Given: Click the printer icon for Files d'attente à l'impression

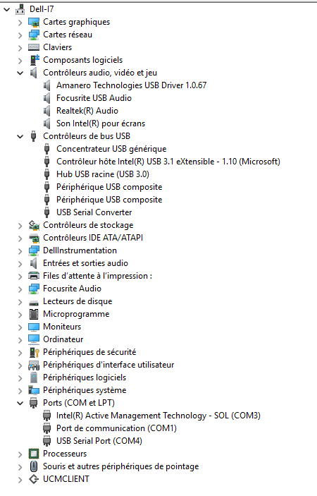Looking at the screenshot, I should tap(34, 276).
